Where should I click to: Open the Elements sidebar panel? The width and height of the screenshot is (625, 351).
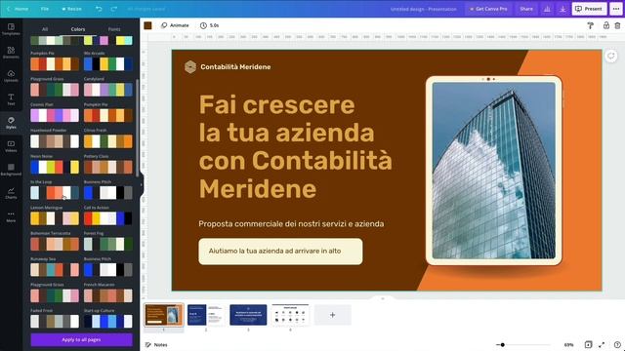[x=11, y=52]
